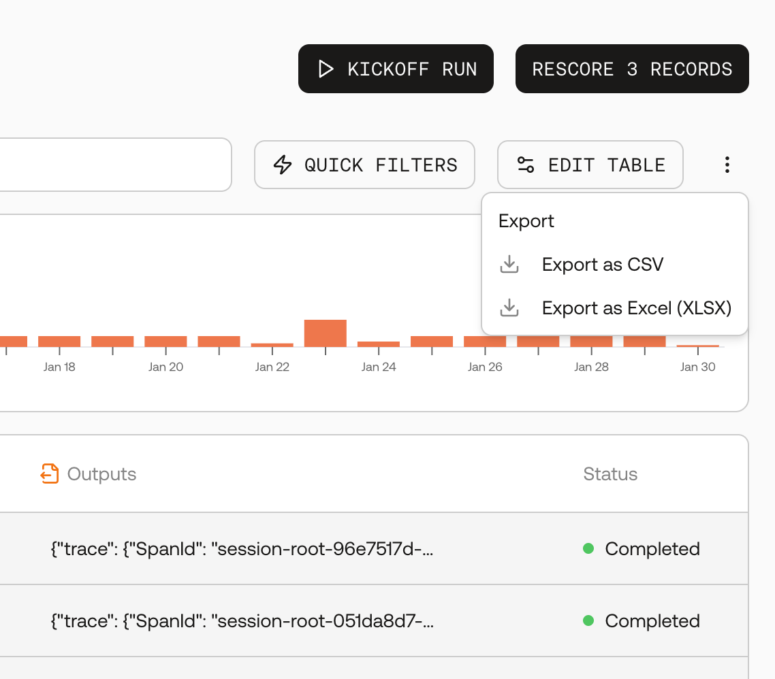Viewport: 775px width, 679px height.
Task: Click the download icon beside Export as Excel
Action: (x=509, y=308)
